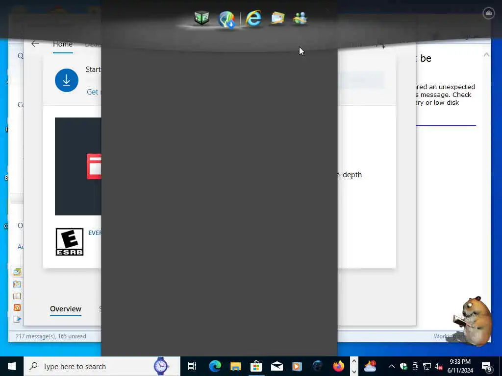Go back with the Store back arrow
This screenshot has height=376, width=502.
[35, 44]
